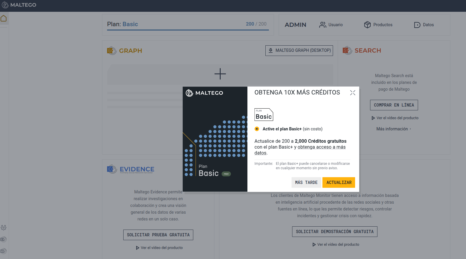
Task: Open Maltego Evidence from sidebar icon
Action: [4, 239]
